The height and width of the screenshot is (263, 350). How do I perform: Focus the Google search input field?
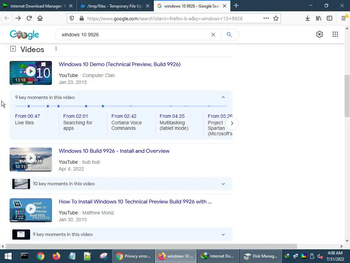pos(134,35)
